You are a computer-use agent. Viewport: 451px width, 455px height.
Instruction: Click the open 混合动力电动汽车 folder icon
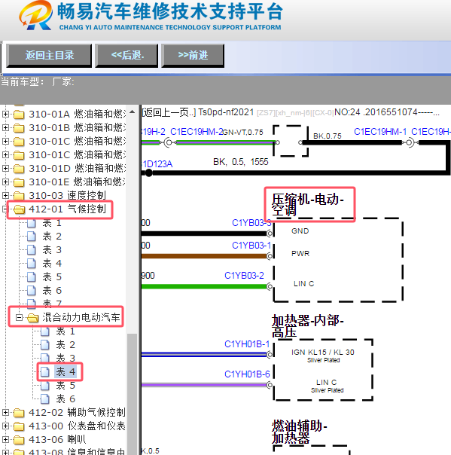pos(33,318)
